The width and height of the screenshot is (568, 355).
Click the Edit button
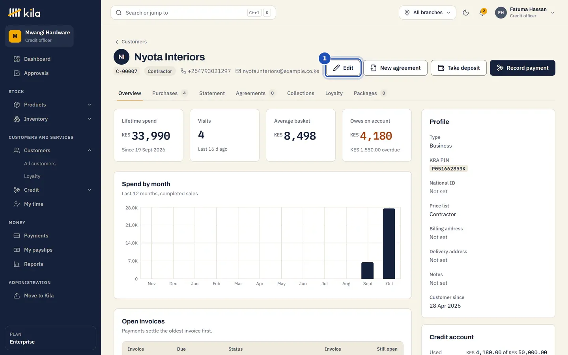(x=343, y=68)
